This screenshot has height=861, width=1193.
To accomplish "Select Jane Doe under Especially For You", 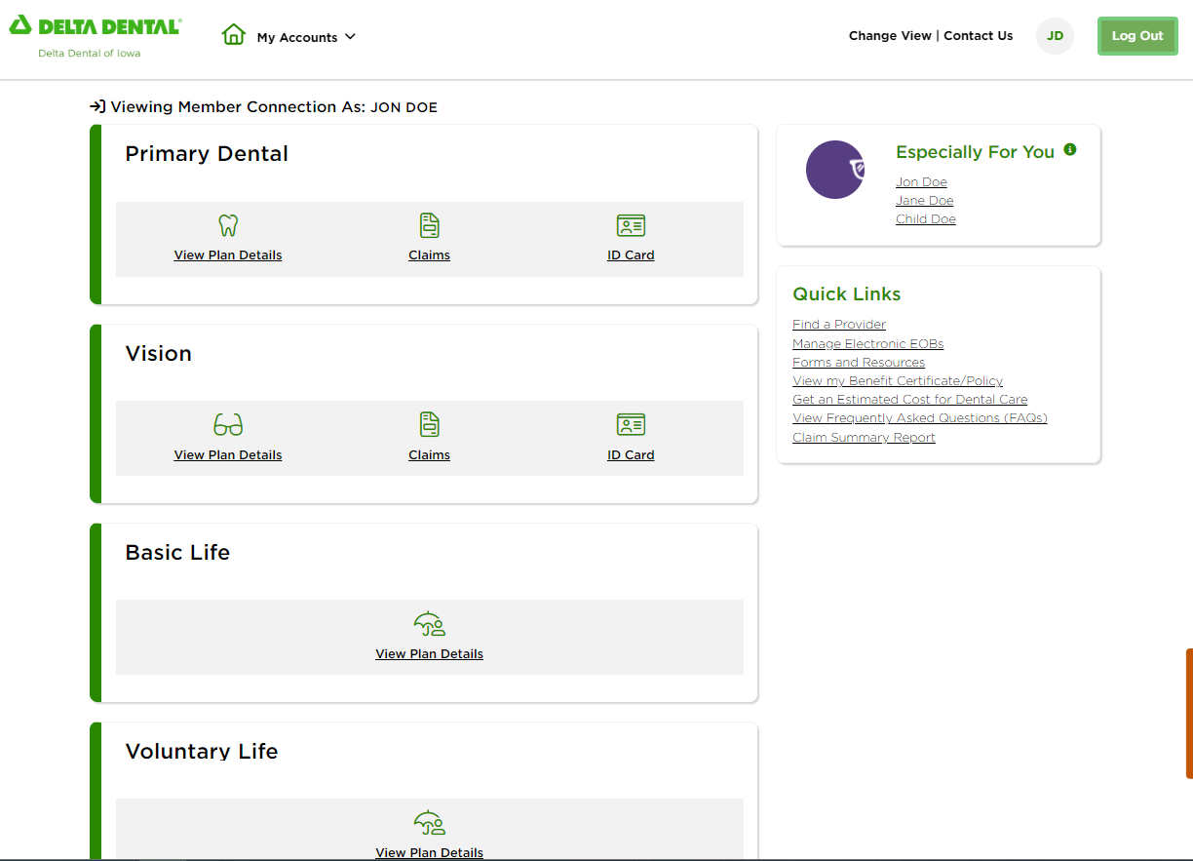I will click(x=924, y=200).
